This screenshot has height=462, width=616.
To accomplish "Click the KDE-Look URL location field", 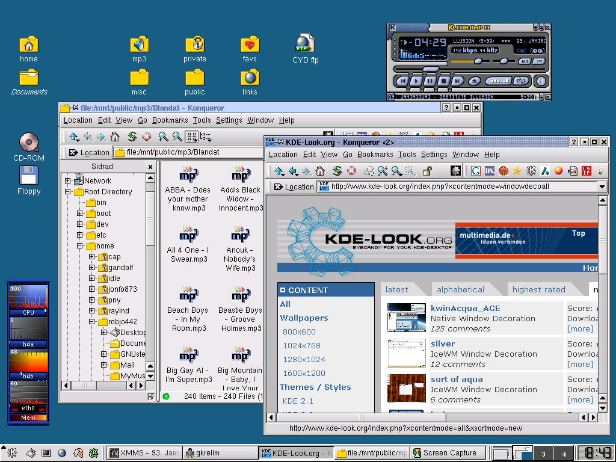I will tap(457, 186).
